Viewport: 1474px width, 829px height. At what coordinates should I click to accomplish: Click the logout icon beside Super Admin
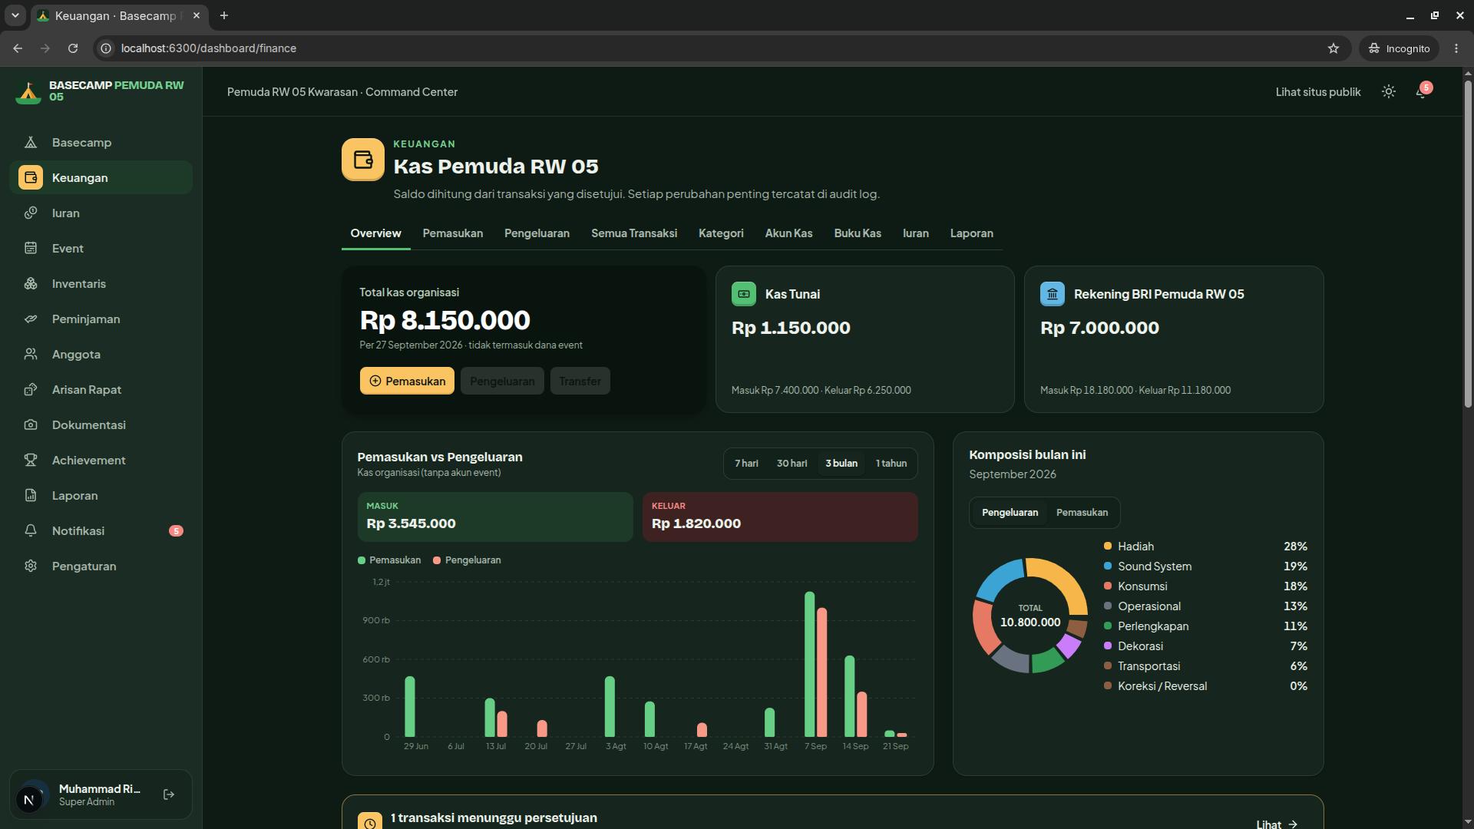coord(169,795)
